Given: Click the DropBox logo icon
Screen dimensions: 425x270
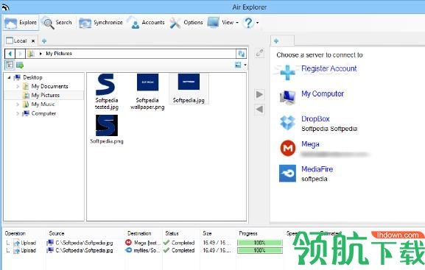Looking at the screenshot, I should (287, 123).
